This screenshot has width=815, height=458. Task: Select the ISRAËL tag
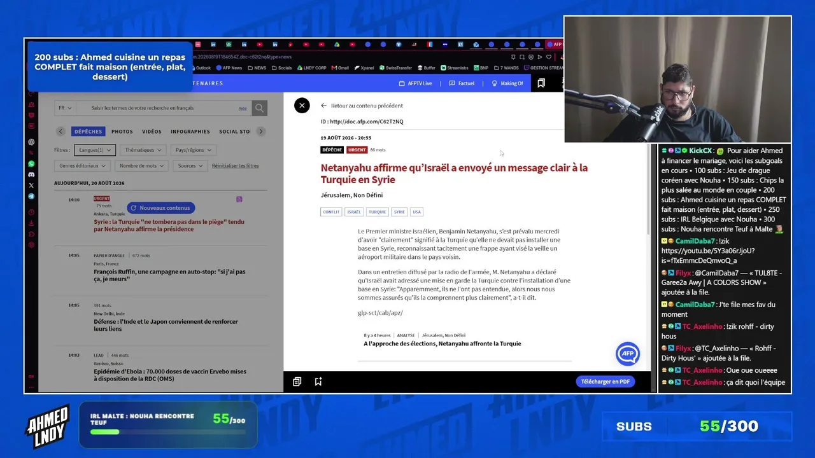[354, 212]
